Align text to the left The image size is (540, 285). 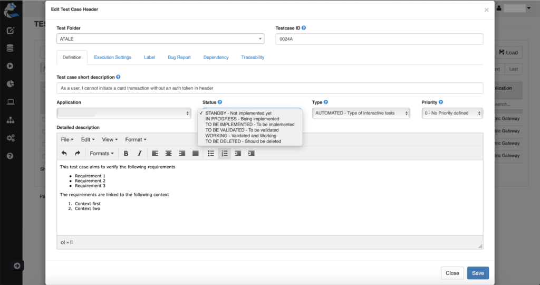155,154
